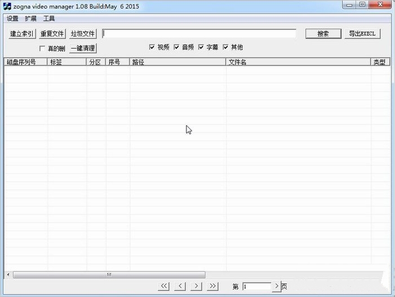
Task: Open the 设置 menu
Action: tap(12, 19)
